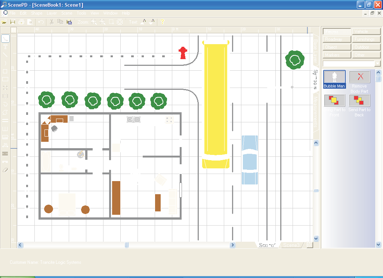
Task: Toggle the Furnishings category button
Action: pyautogui.click(x=366, y=39)
